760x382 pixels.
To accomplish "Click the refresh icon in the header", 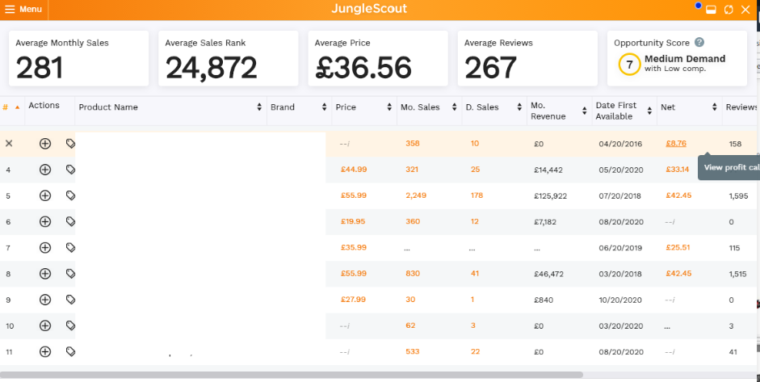I will (729, 10).
